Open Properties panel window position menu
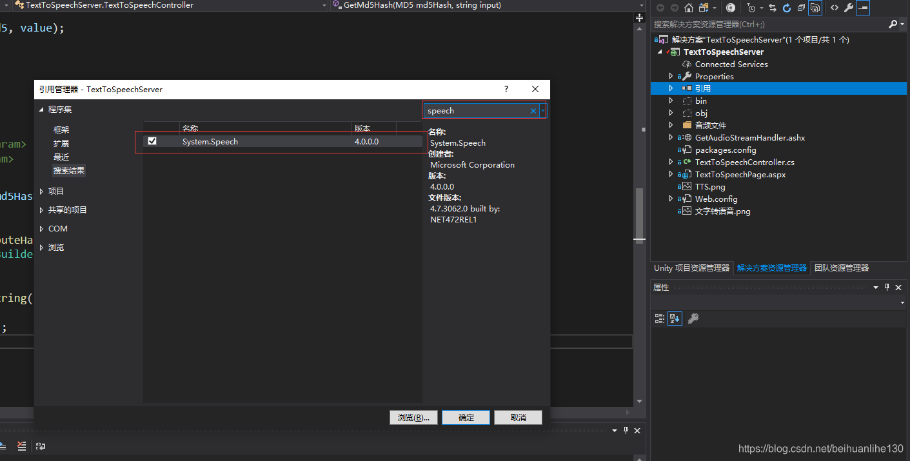910x461 pixels. coord(876,288)
